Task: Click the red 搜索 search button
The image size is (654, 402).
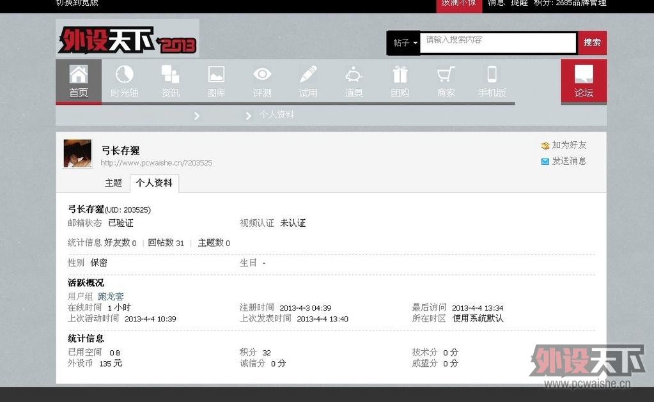Action: pos(592,43)
